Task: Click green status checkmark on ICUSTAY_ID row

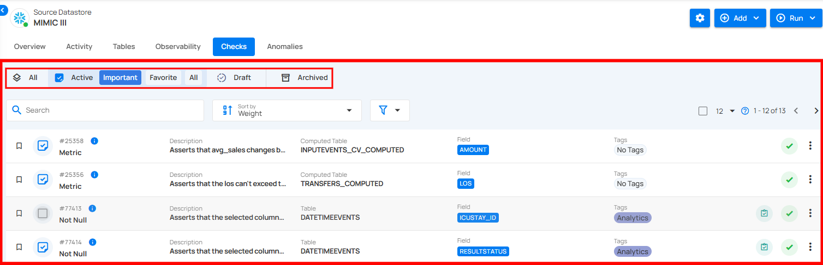Action: (x=789, y=214)
